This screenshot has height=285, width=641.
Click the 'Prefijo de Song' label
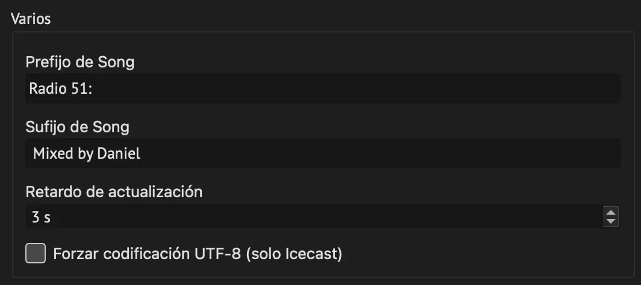click(x=80, y=62)
